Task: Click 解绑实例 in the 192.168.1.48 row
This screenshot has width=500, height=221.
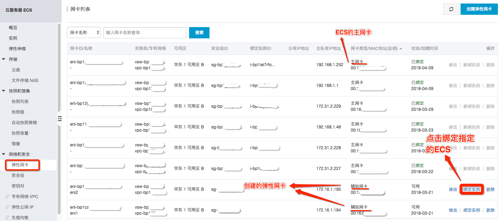Action: point(472,127)
